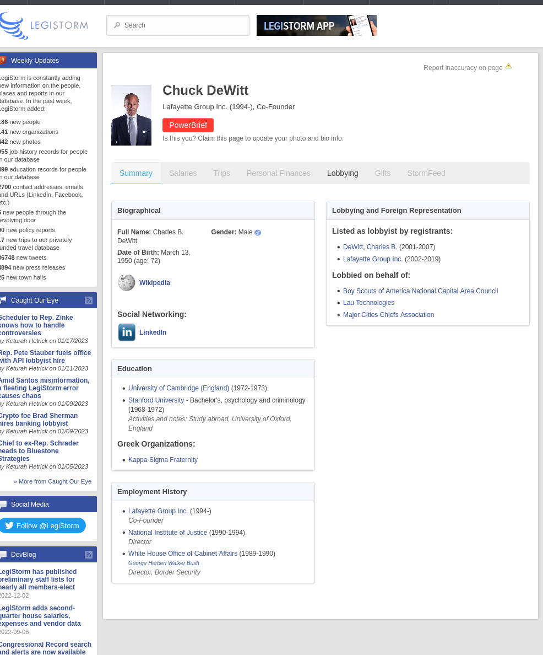Open the LinkedIn logo icon
The width and height of the screenshot is (543, 655).
(127, 332)
